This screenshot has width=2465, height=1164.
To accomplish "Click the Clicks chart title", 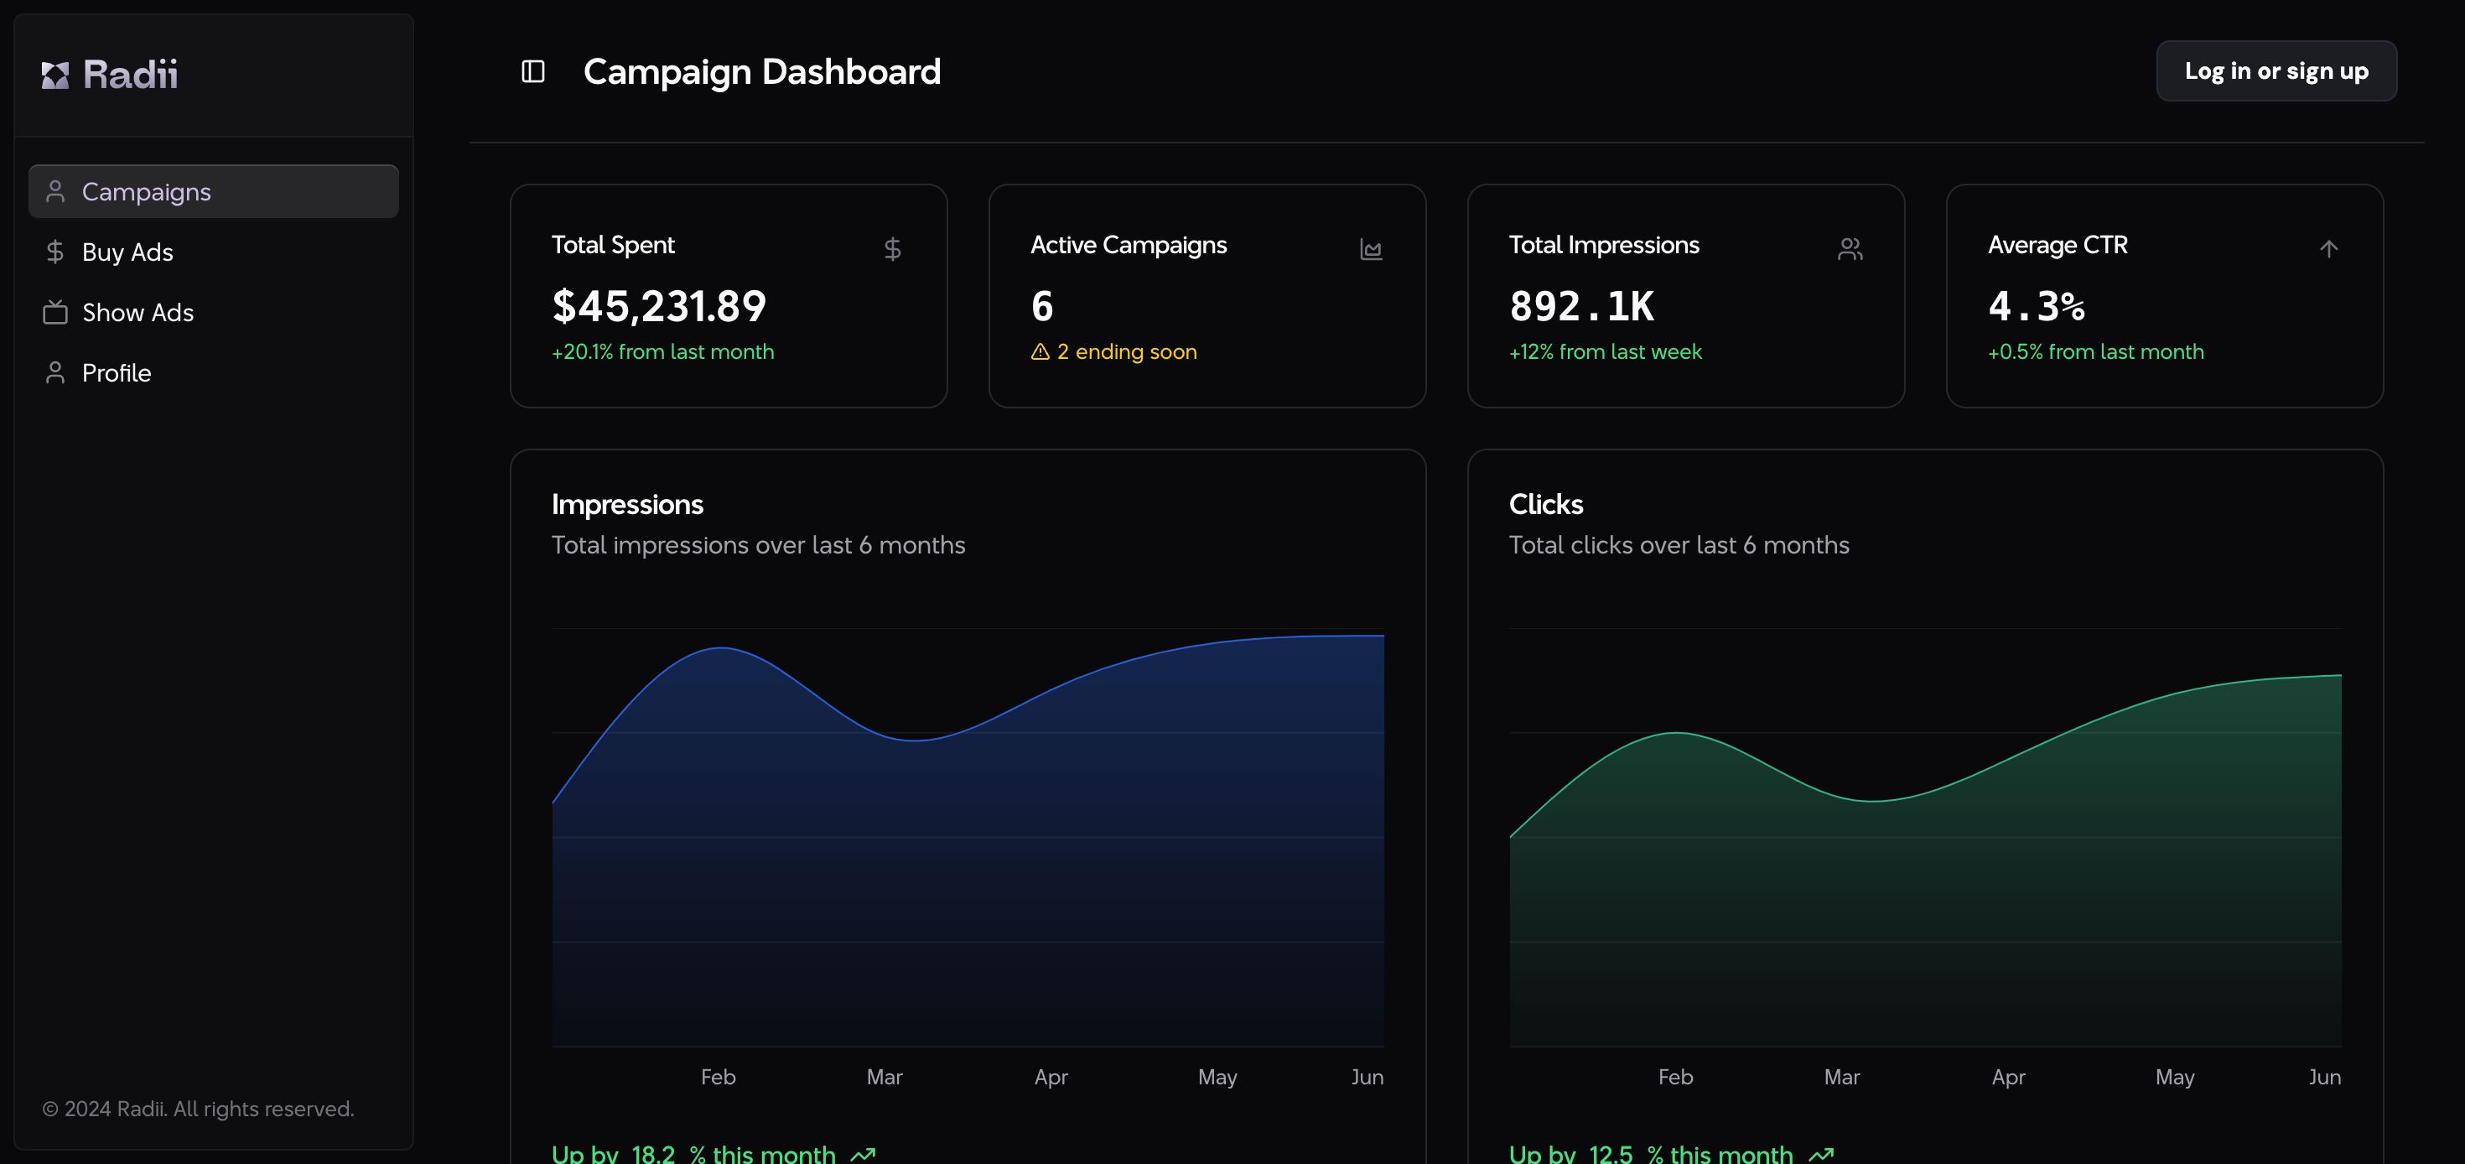I will 1546,505.
